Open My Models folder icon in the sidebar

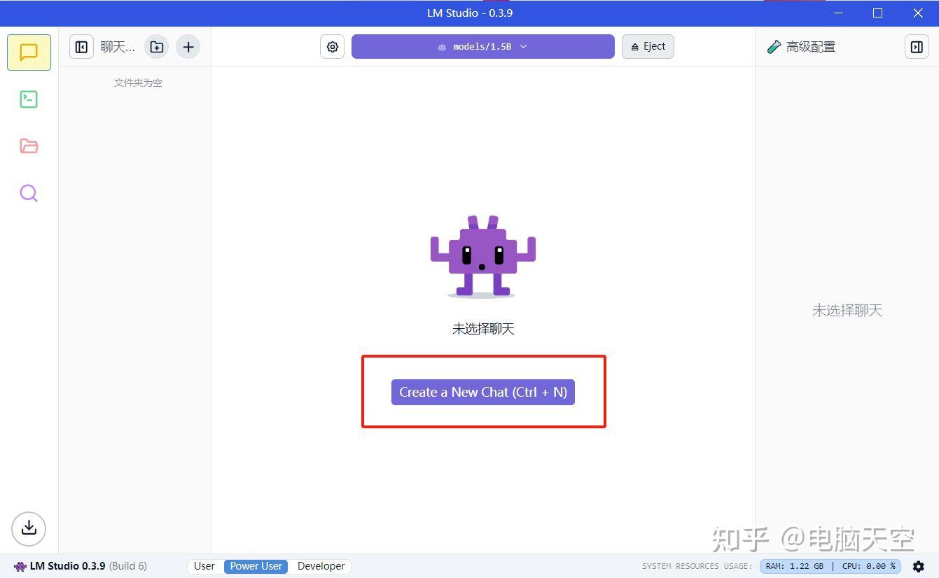coord(29,146)
